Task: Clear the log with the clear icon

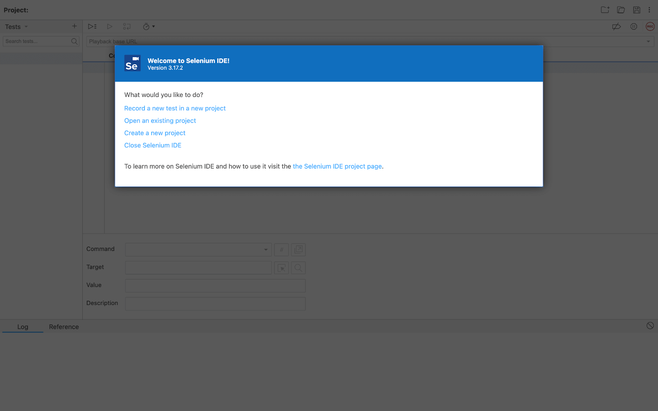Action: click(650, 326)
